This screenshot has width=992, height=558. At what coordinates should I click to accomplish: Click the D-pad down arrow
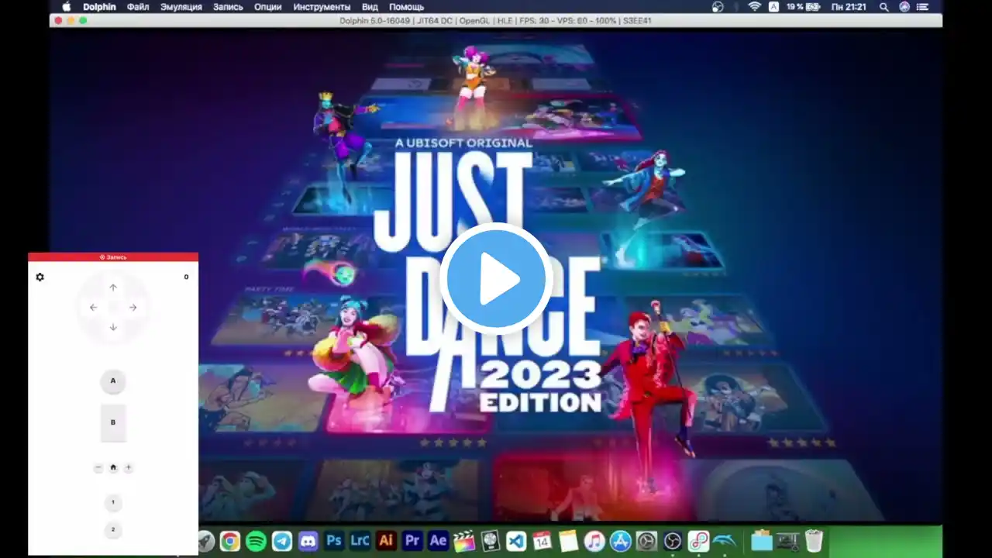113,327
